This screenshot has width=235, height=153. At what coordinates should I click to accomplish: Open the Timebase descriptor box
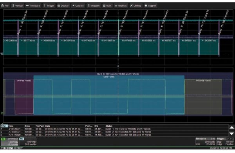(x=206, y=142)
